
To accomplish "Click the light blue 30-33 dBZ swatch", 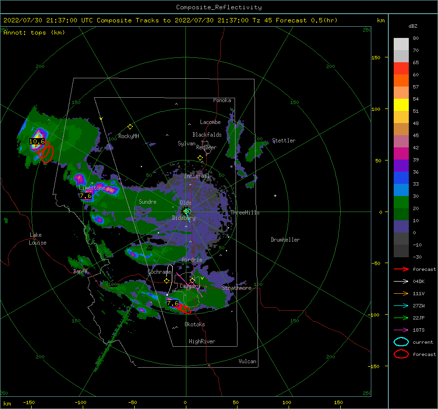I will pyautogui.click(x=401, y=190).
